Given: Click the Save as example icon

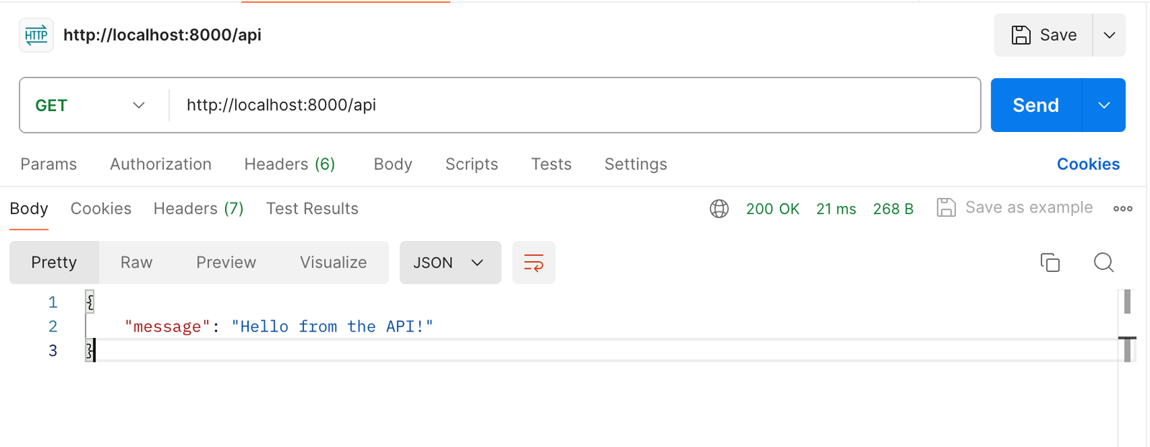Looking at the screenshot, I should click(x=946, y=207).
